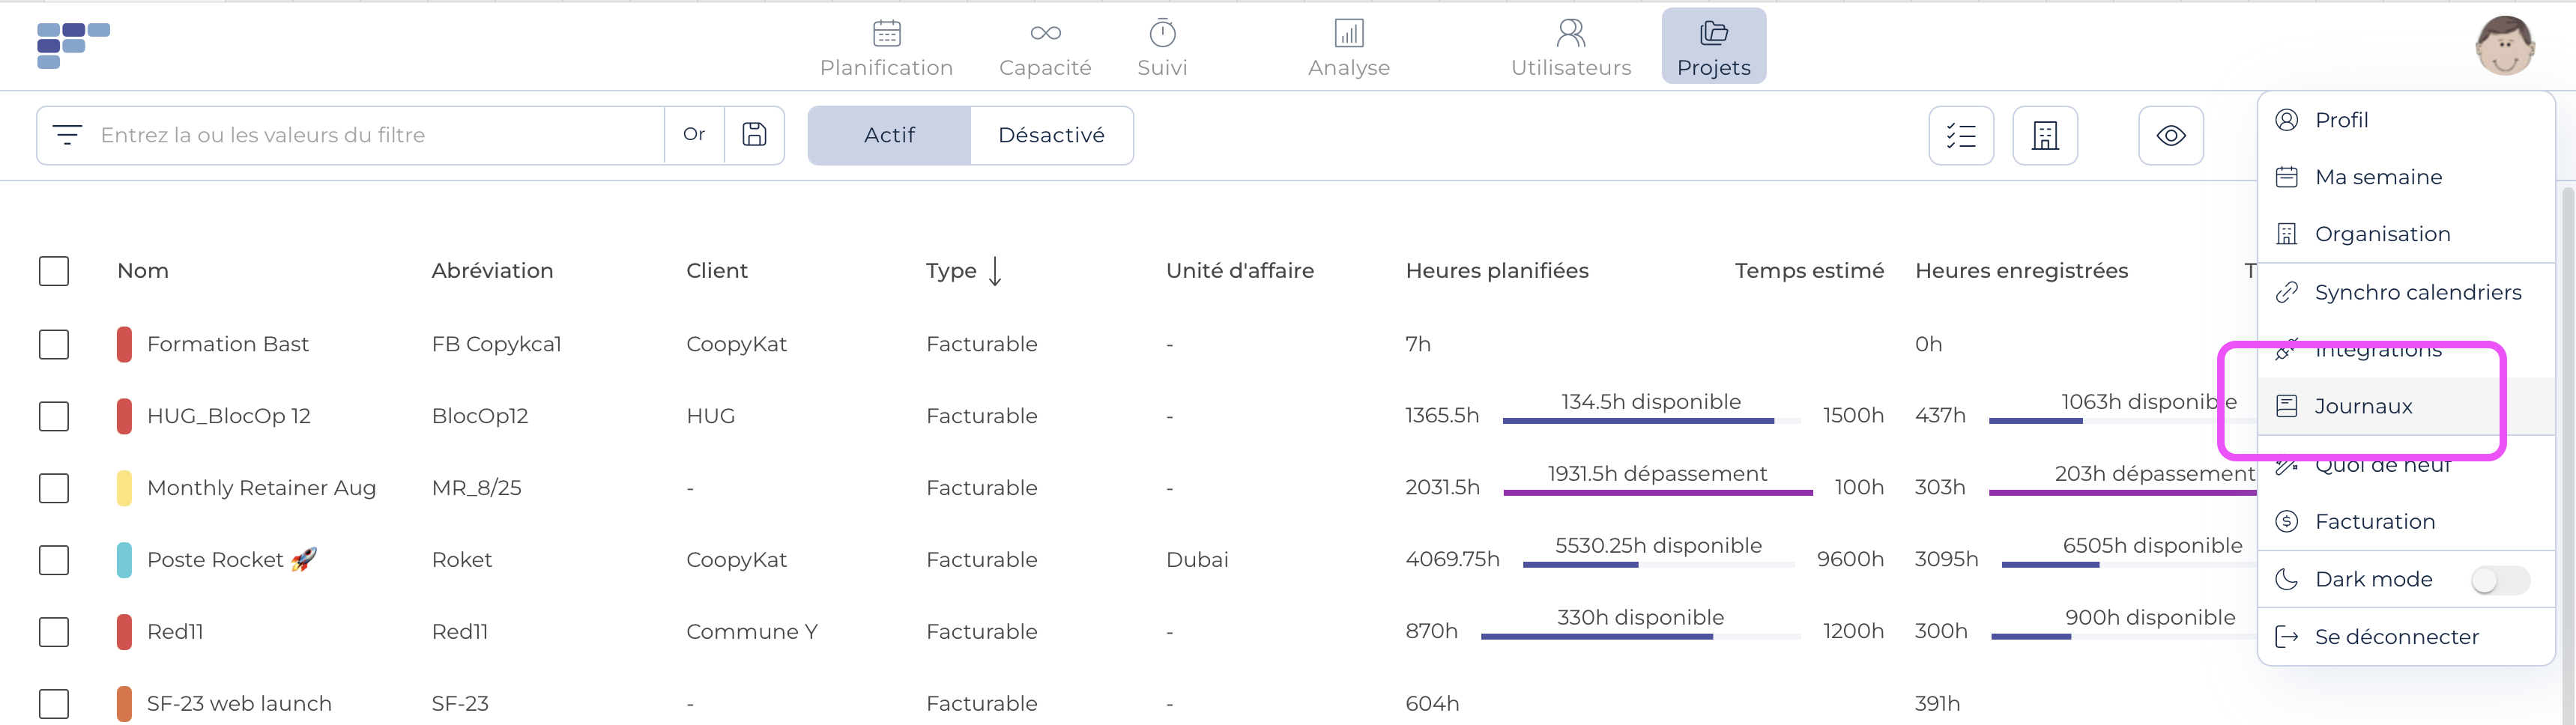Open the Utilisateurs section
Viewport: 2576px width, 725px height.
click(x=1570, y=47)
